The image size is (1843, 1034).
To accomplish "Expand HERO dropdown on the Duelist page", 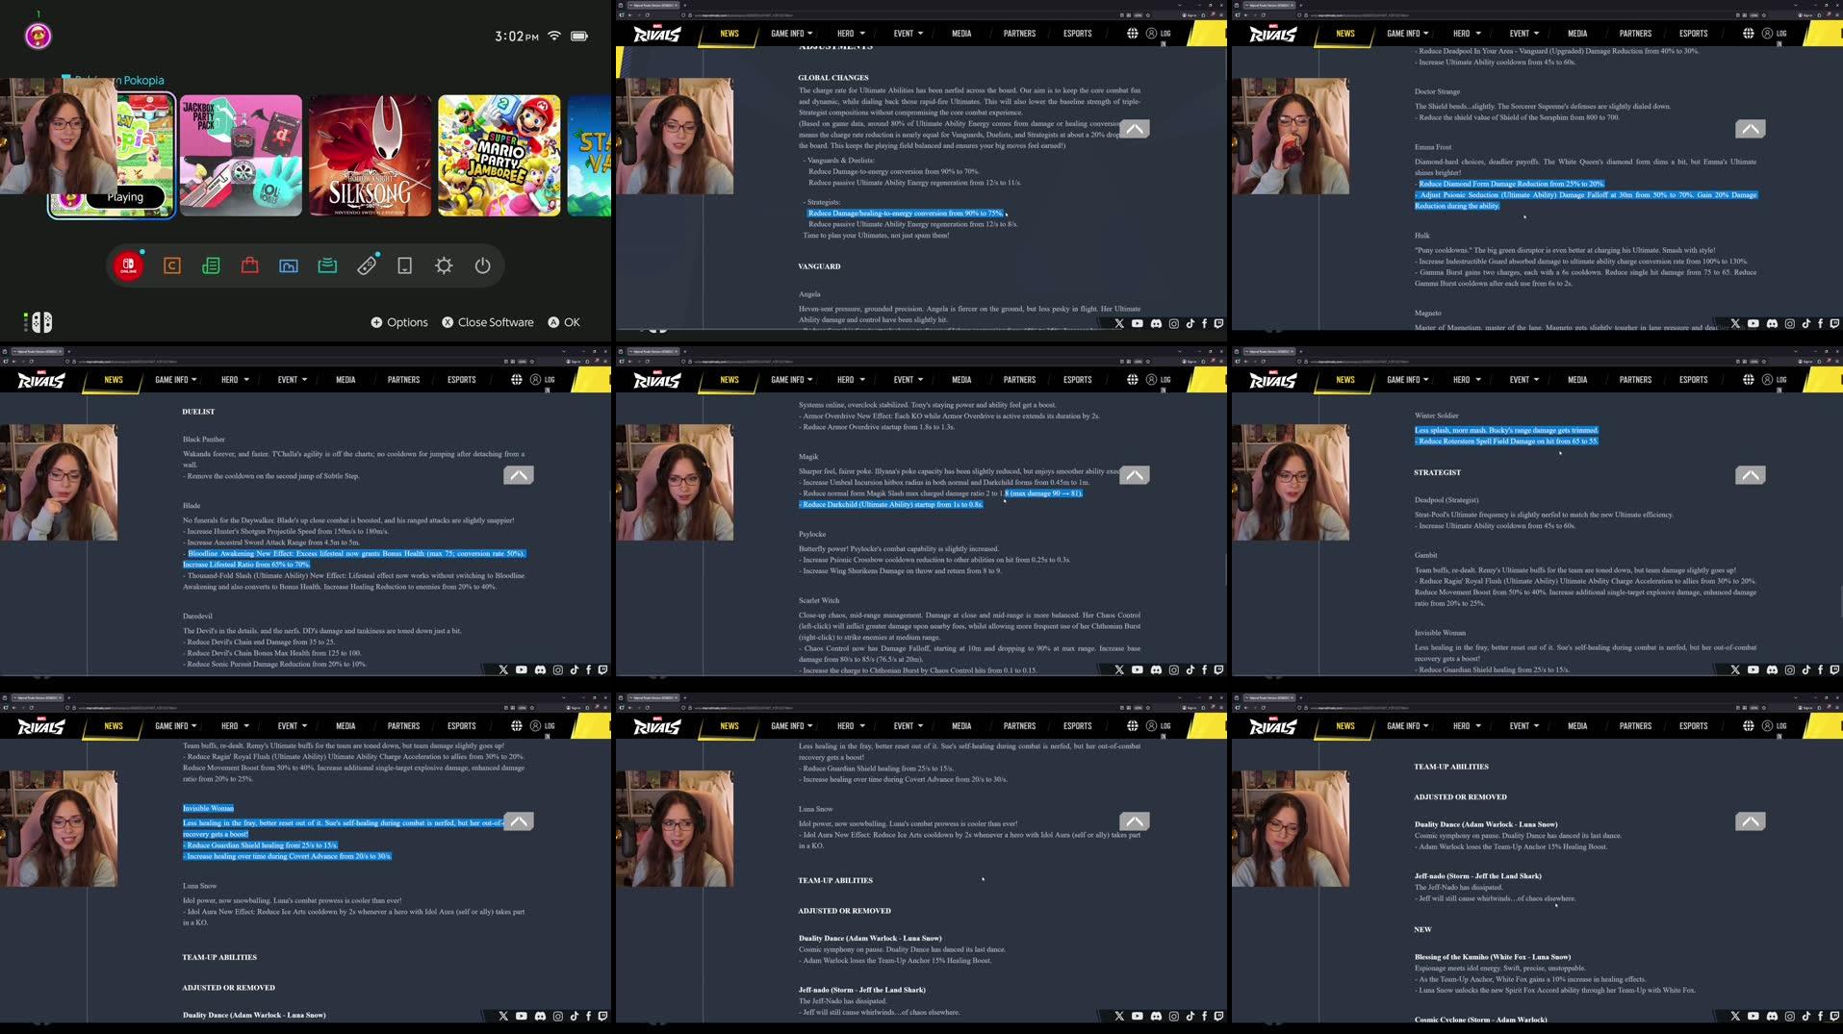I will pyautogui.click(x=234, y=380).
